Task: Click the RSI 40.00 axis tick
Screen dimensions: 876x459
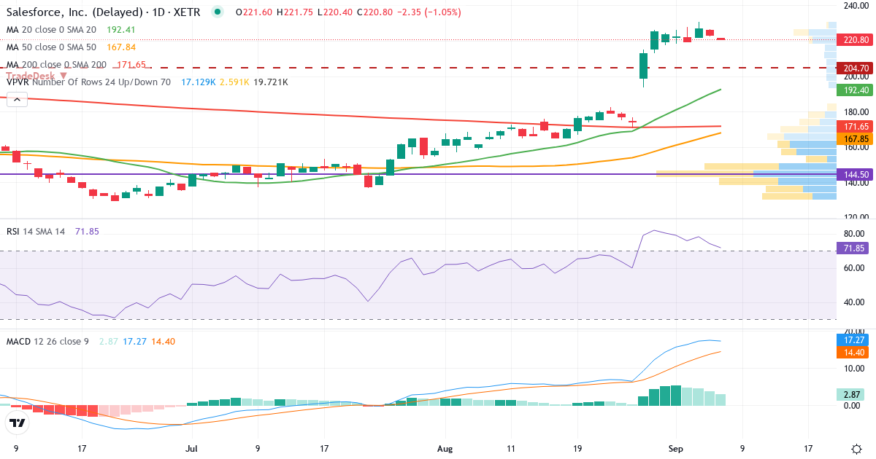Action: pos(855,302)
